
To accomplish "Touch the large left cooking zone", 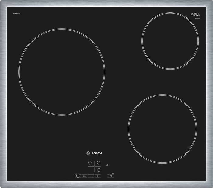I will (62, 72).
